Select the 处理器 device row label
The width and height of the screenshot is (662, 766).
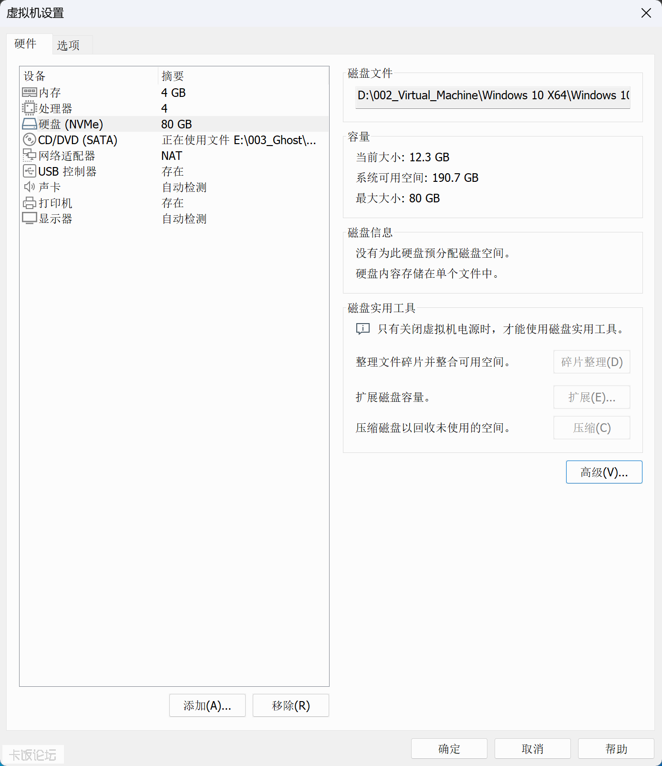click(x=55, y=108)
